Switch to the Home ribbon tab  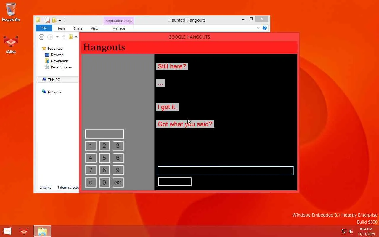(61, 28)
